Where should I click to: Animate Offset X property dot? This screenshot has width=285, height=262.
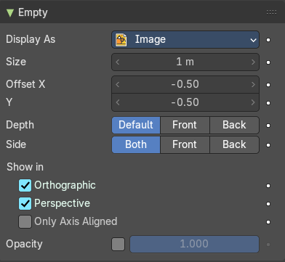[268, 85]
